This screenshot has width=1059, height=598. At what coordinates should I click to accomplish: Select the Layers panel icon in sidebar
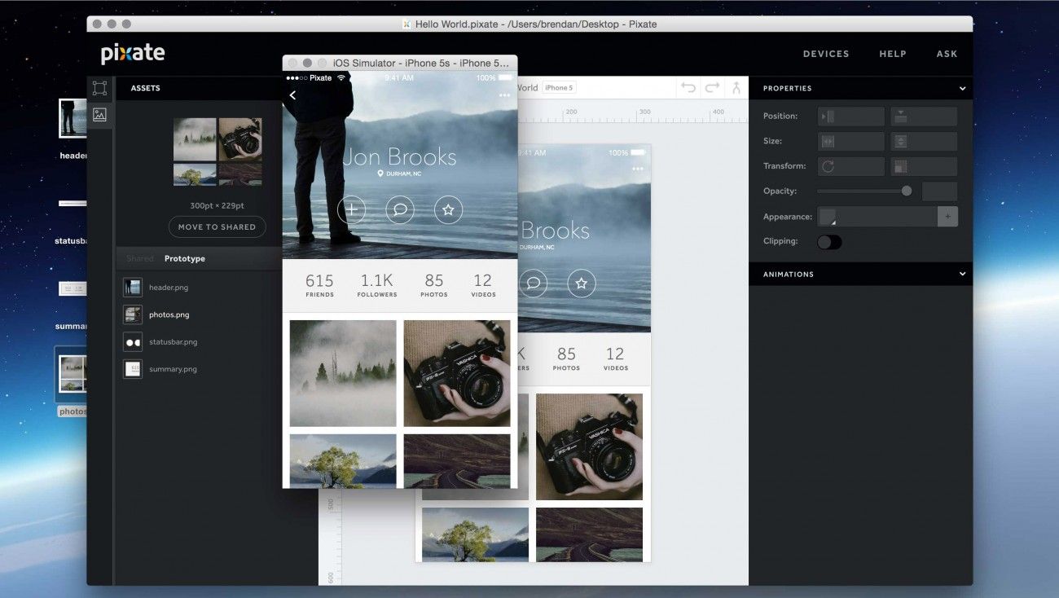pyautogui.click(x=99, y=88)
